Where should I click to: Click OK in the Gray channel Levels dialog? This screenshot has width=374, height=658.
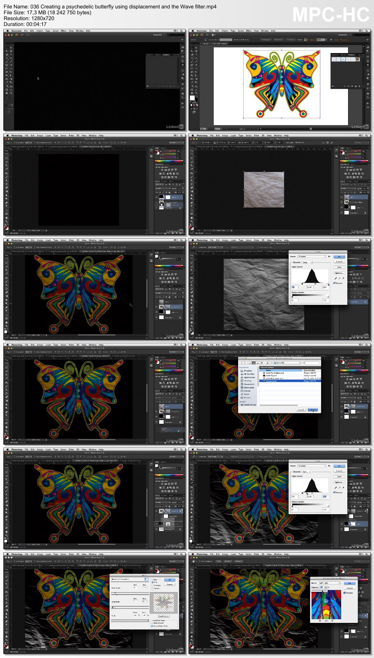(x=339, y=257)
